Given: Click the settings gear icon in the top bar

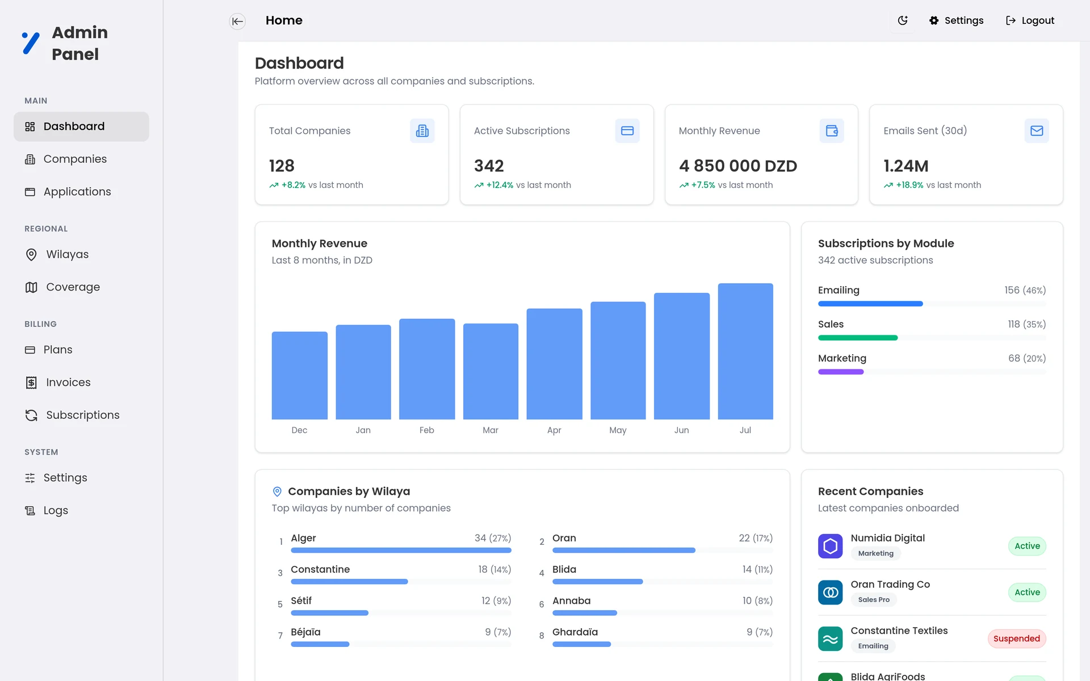Looking at the screenshot, I should tap(934, 20).
